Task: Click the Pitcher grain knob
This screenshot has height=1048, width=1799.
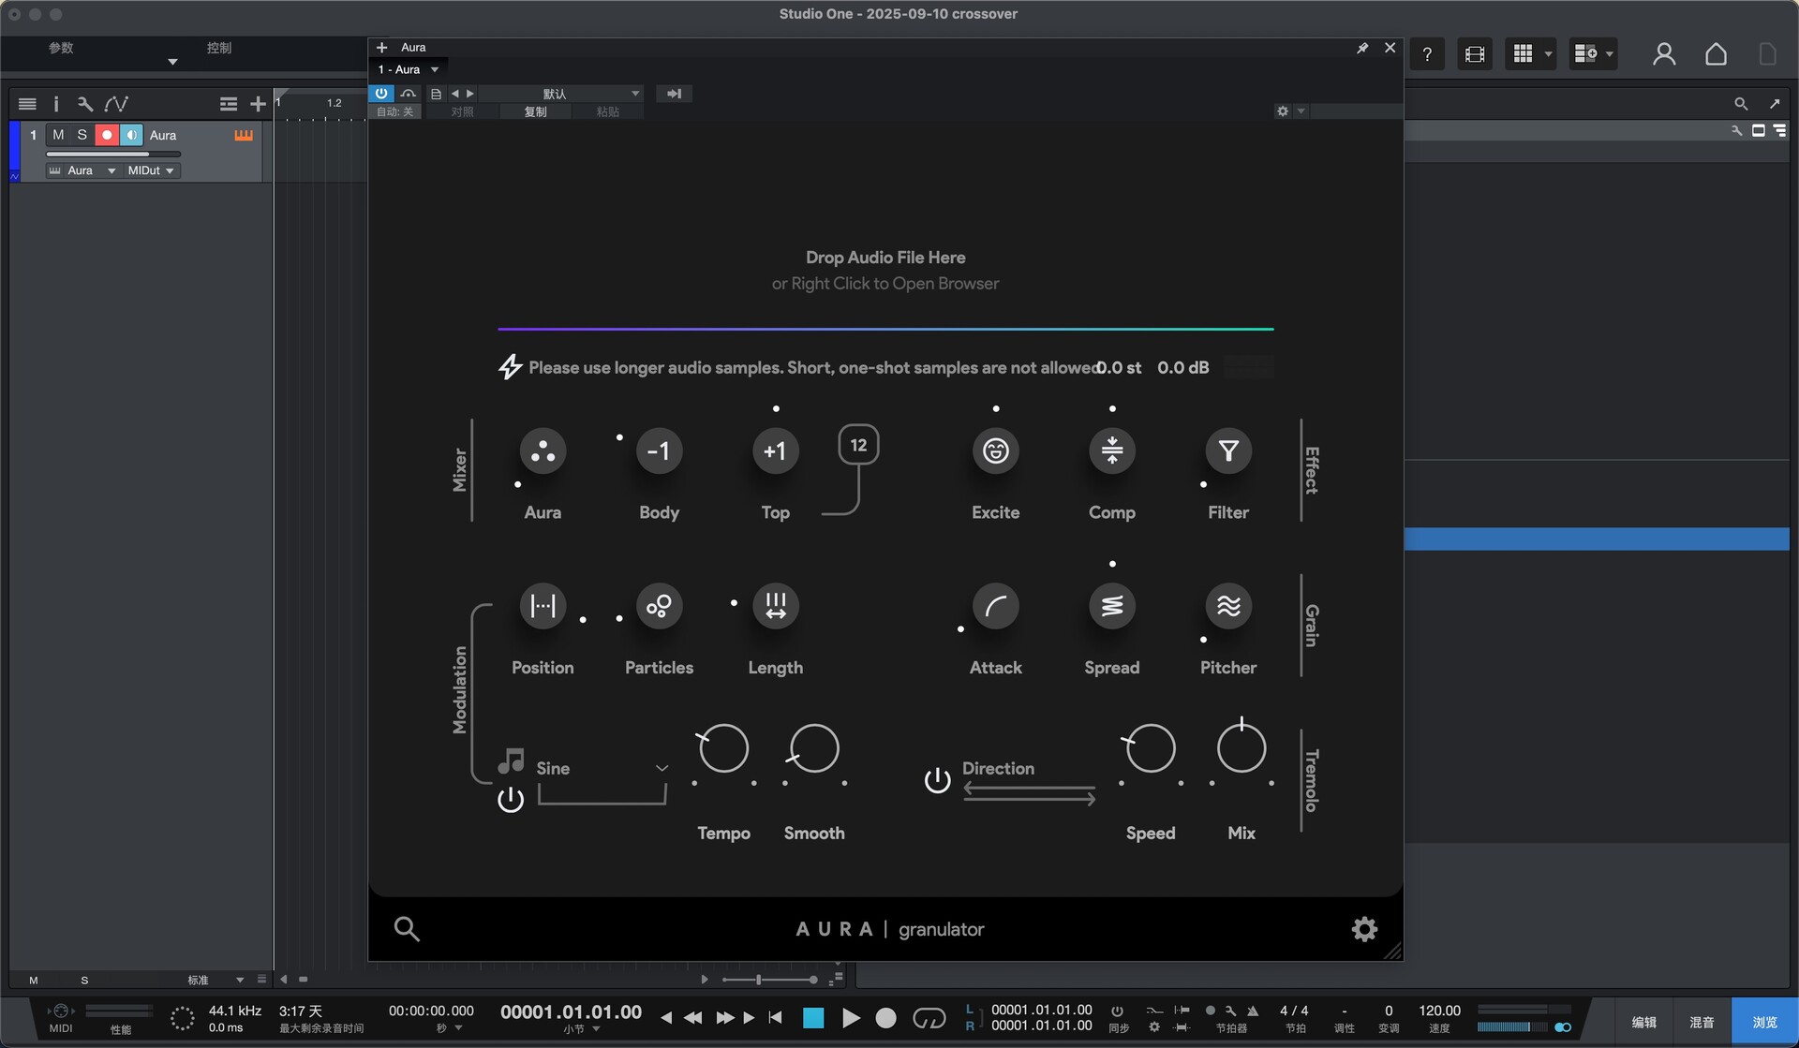Action: click(1228, 606)
